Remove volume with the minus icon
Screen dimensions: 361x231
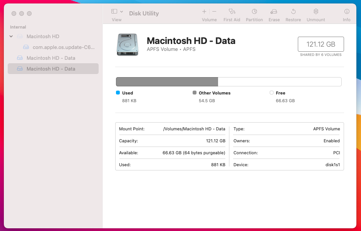[x=214, y=11]
